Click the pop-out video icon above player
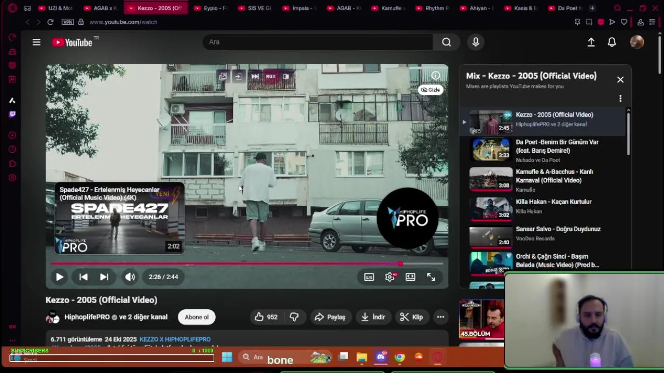 point(223,76)
